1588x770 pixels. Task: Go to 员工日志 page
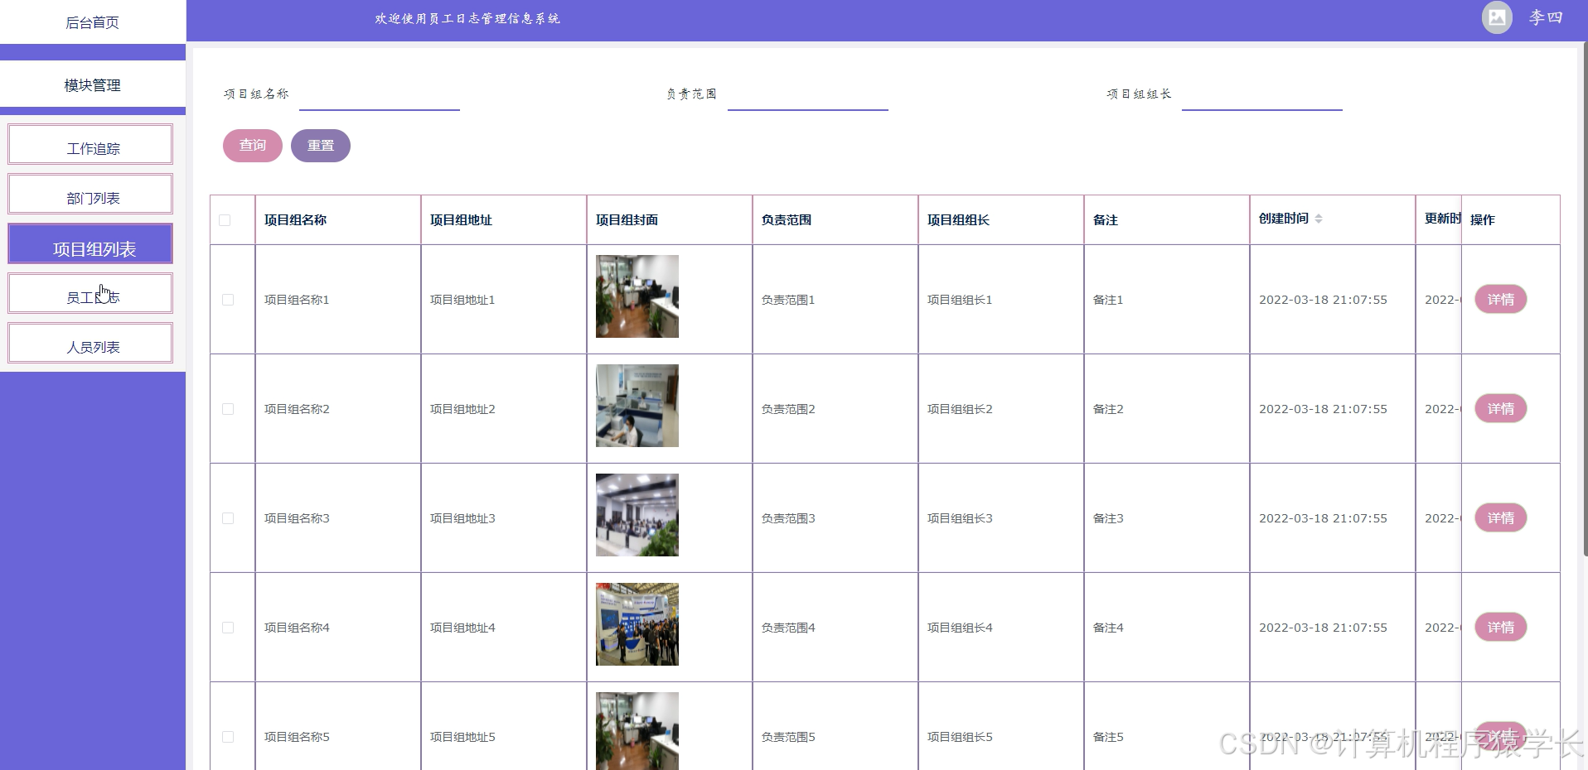(90, 294)
